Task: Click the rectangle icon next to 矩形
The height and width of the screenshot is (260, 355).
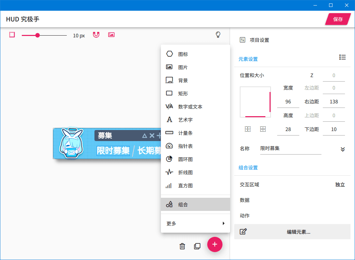Action: point(169,93)
